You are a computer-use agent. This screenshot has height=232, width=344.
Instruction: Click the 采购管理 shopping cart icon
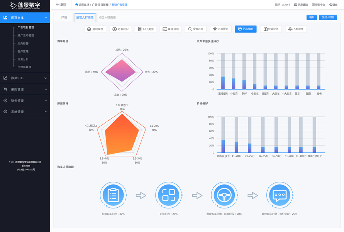pyautogui.click(x=5, y=89)
